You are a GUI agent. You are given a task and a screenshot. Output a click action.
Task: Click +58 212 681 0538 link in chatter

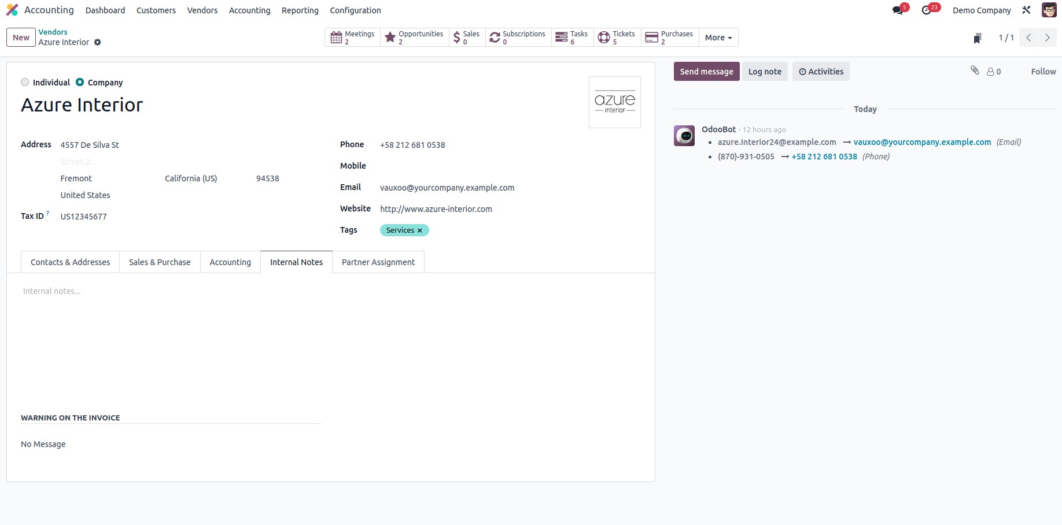(824, 157)
